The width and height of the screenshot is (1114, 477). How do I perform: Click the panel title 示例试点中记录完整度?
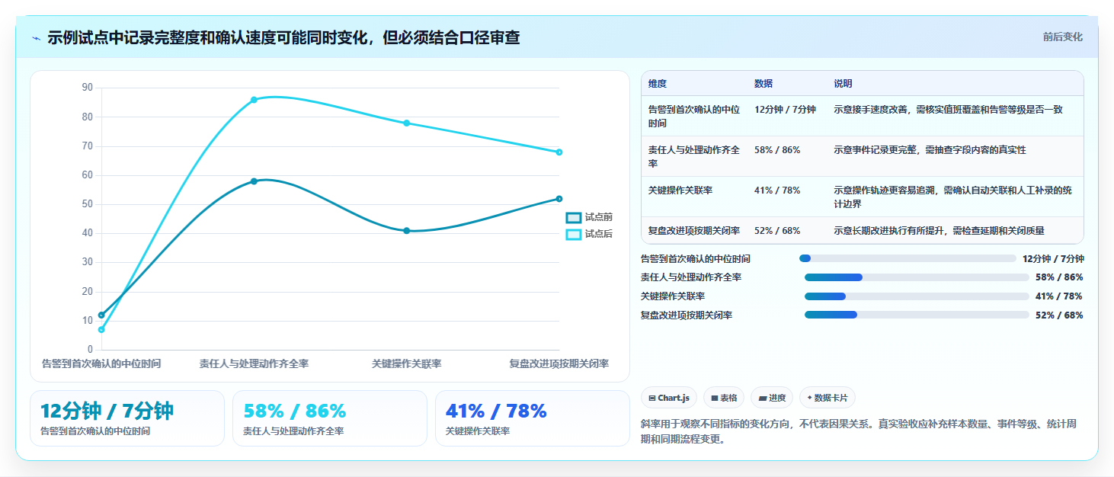tap(283, 37)
